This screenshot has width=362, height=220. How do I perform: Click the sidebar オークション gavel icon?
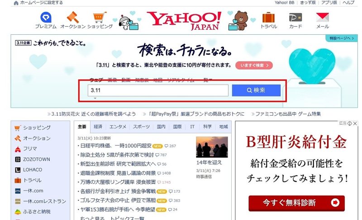click(18, 138)
